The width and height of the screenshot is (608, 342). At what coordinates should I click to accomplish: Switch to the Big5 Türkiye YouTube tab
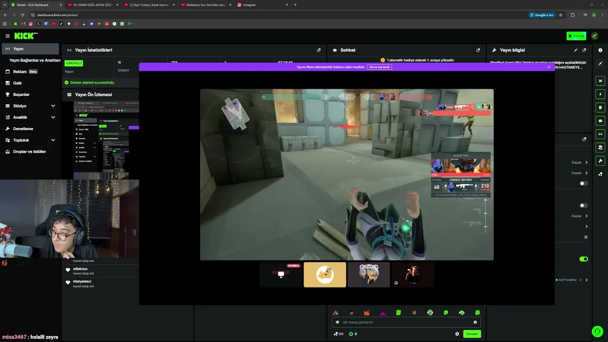click(149, 5)
